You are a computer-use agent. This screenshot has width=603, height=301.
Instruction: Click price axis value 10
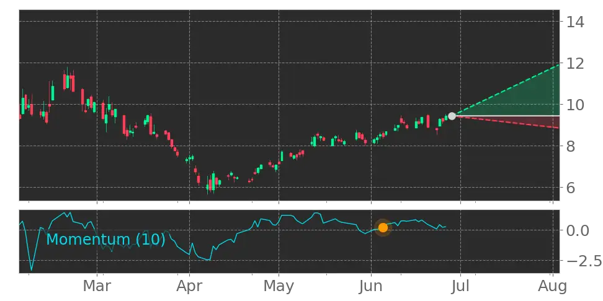click(575, 105)
